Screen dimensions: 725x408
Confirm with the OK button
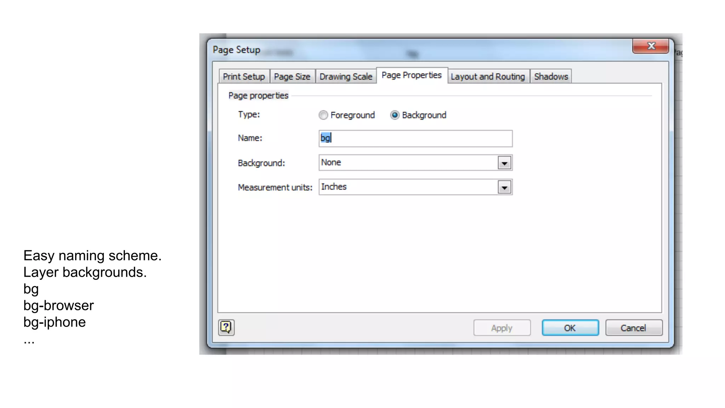(570, 328)
